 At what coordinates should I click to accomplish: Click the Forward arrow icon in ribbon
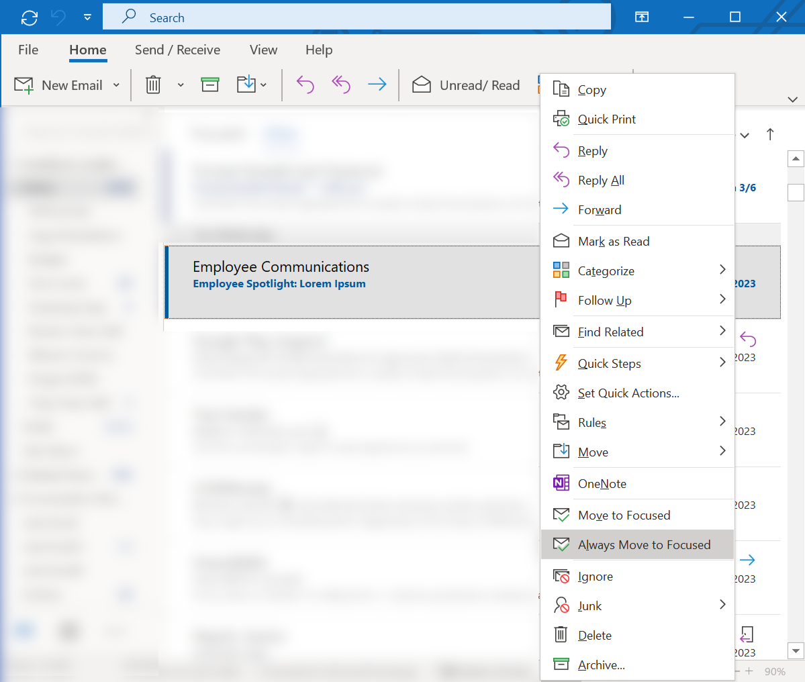(x=377, y=85)
